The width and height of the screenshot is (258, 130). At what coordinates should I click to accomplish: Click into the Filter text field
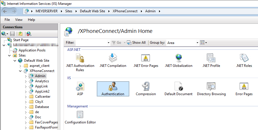point(91,43)
